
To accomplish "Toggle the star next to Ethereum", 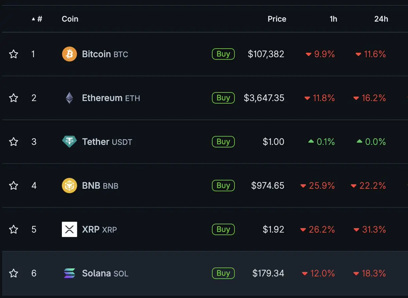I will coord(14,98).
